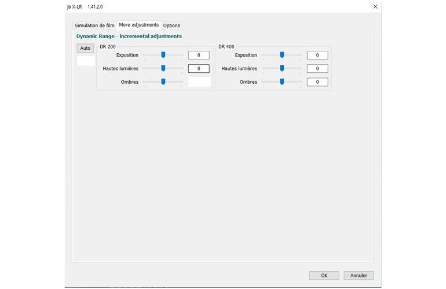446x289 pixels.
Task: Focus the DR 400 Ombres value field
Action: pos(317,82)
